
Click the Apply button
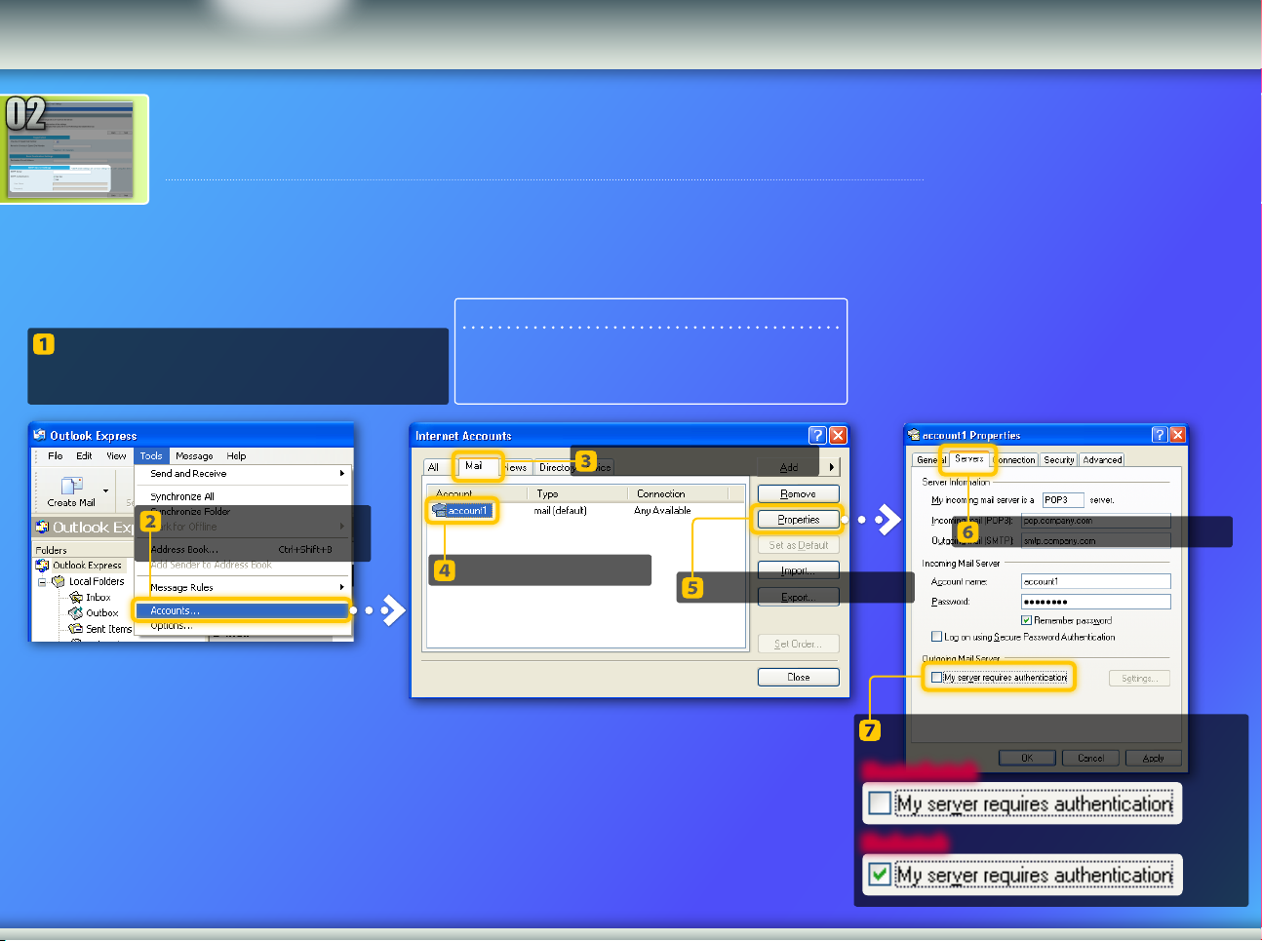[x=1154, y=758]
